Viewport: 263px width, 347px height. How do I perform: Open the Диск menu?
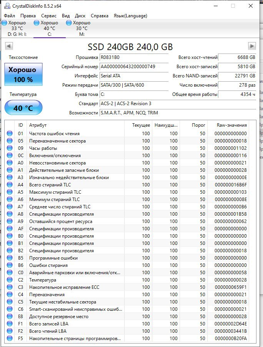click(x=80, y=16)
